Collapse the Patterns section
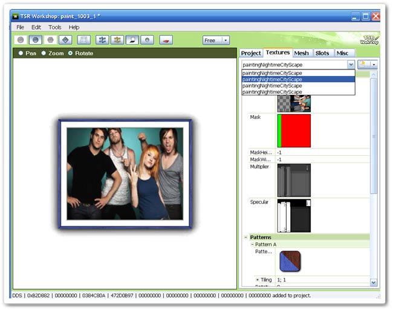Screen dimensions: 393x311 click(246, 237)
